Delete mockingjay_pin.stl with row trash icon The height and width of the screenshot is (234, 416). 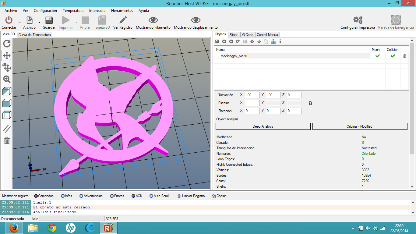coord(405,56)
